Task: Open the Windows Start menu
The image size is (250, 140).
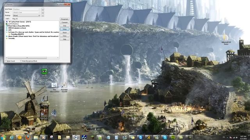Action: tap(4, 137)
